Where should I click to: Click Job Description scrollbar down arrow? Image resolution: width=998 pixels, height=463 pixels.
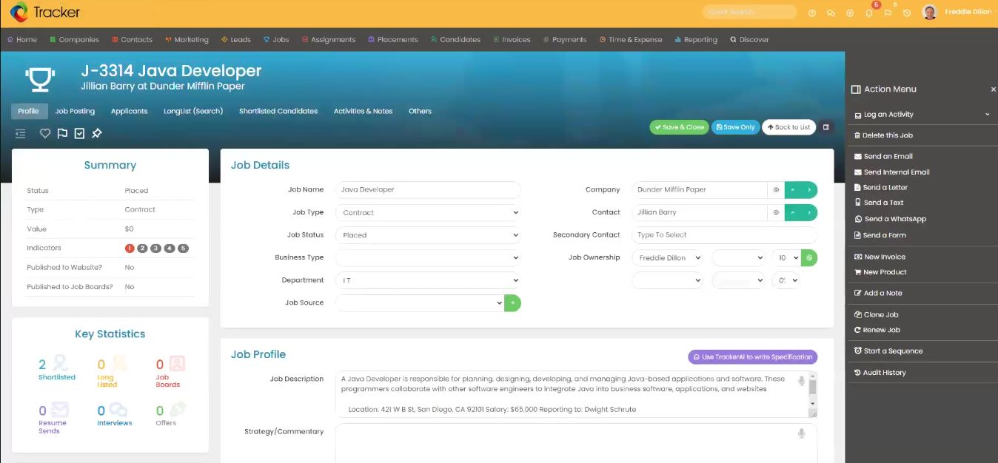(x=812, y=403)
